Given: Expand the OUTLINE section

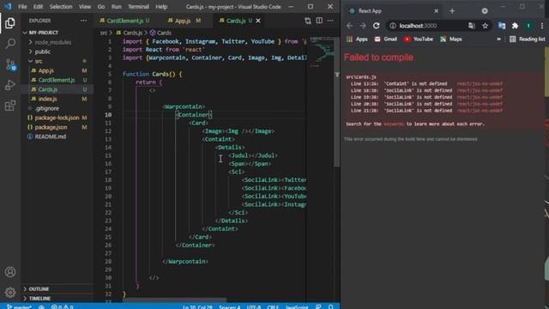Looking at the screenshot, I should point(39,289).
